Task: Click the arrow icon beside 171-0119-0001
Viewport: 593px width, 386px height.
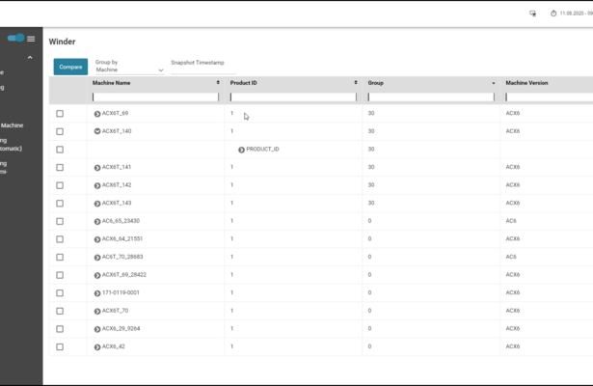Action: tap(97, 293)
